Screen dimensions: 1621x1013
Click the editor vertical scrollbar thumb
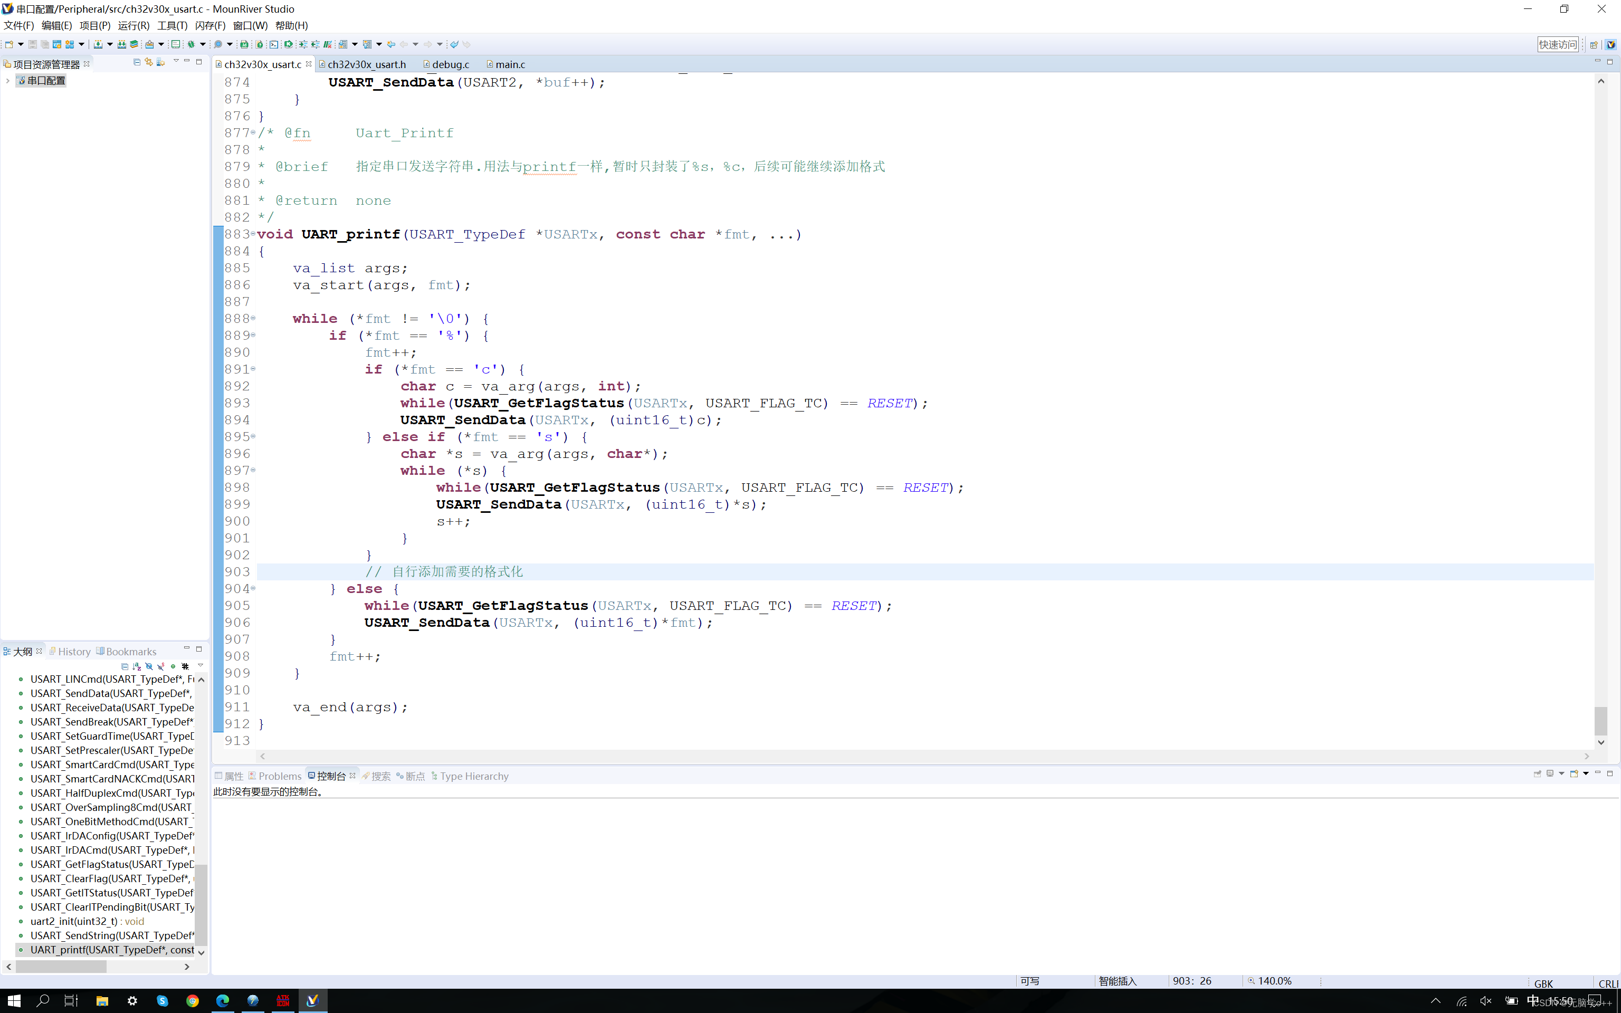pos(1601,722)
